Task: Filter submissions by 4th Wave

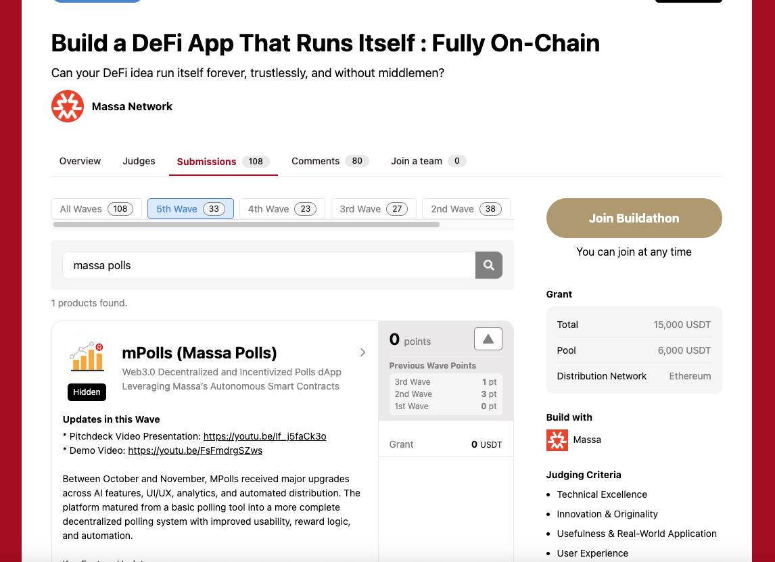Action: point(282,209)
